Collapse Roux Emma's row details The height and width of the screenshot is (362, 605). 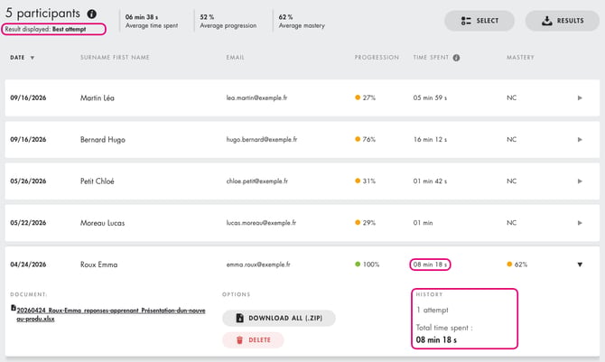(580, 265)
